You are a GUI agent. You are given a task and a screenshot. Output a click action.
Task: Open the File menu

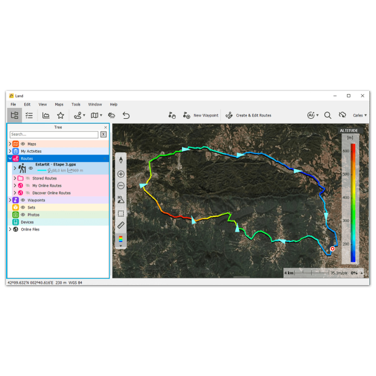coord(13,104)
